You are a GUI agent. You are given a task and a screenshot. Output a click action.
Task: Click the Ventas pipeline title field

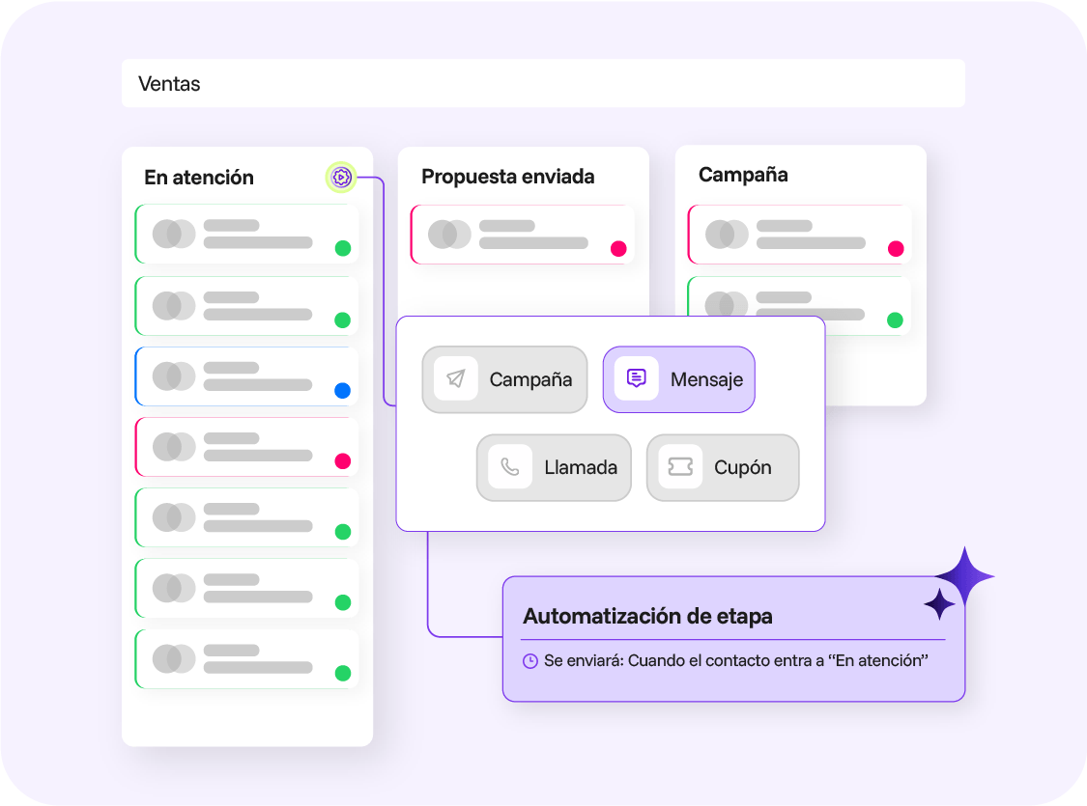point(543,84)
